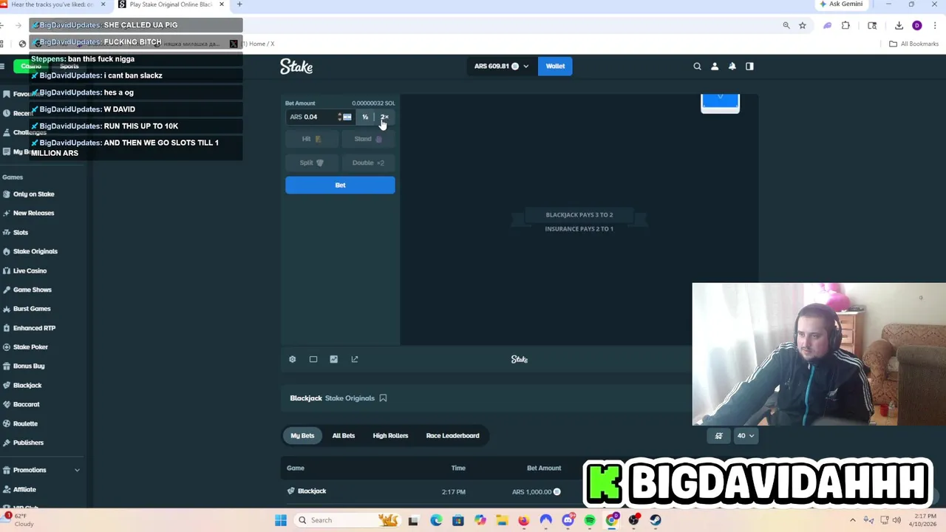Image resolution: width=946 pixels, height=532 pixels.
Task: Double the bet with 2× button
Action: pos(384,117)
